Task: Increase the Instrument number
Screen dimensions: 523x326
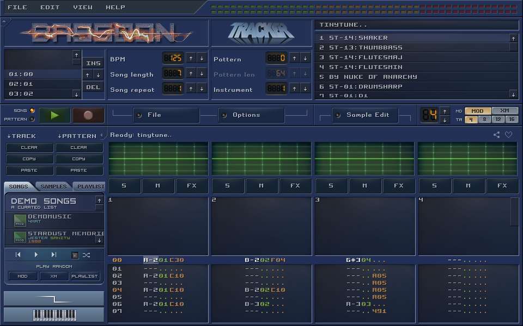Action: pos(294,89)
